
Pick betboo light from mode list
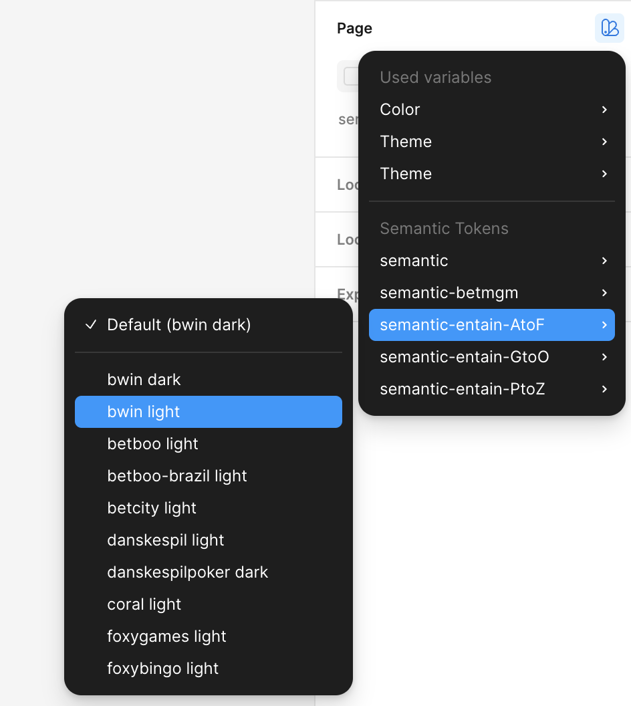[208, 444]
